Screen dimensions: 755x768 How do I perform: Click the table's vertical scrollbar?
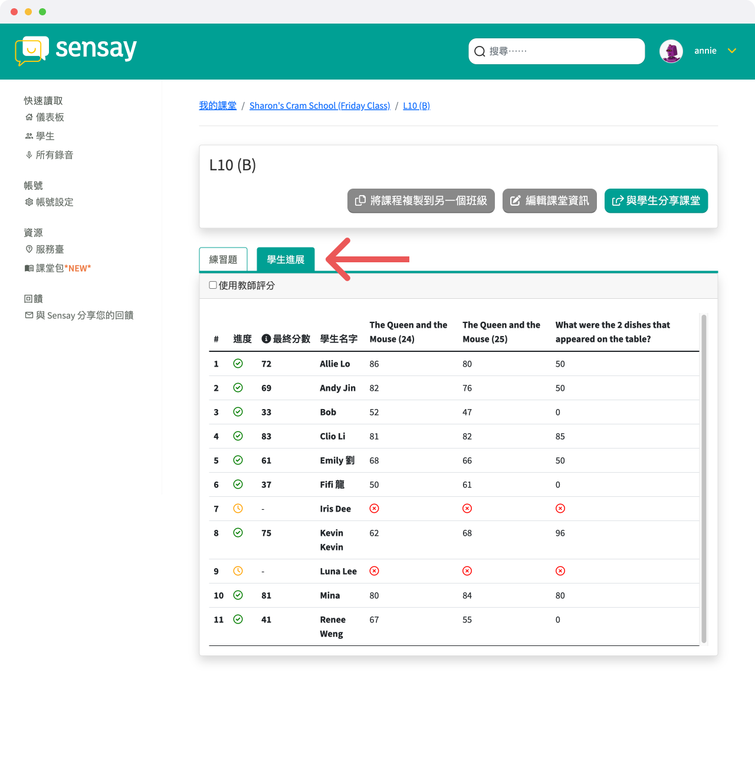pyautogui.click(x=704, y=479)
